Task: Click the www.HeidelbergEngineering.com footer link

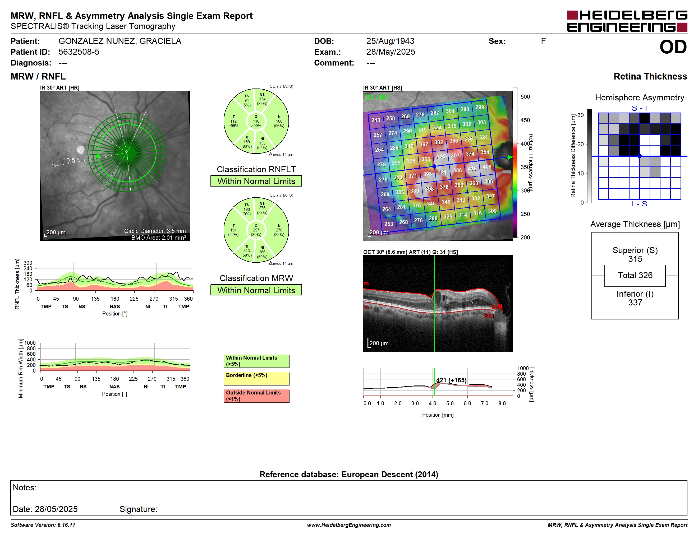Action: (x=349, y=525)
